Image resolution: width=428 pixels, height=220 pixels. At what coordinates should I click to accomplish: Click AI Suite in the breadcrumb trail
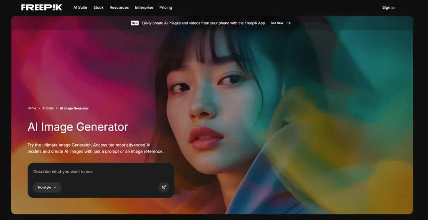point(48,108)
